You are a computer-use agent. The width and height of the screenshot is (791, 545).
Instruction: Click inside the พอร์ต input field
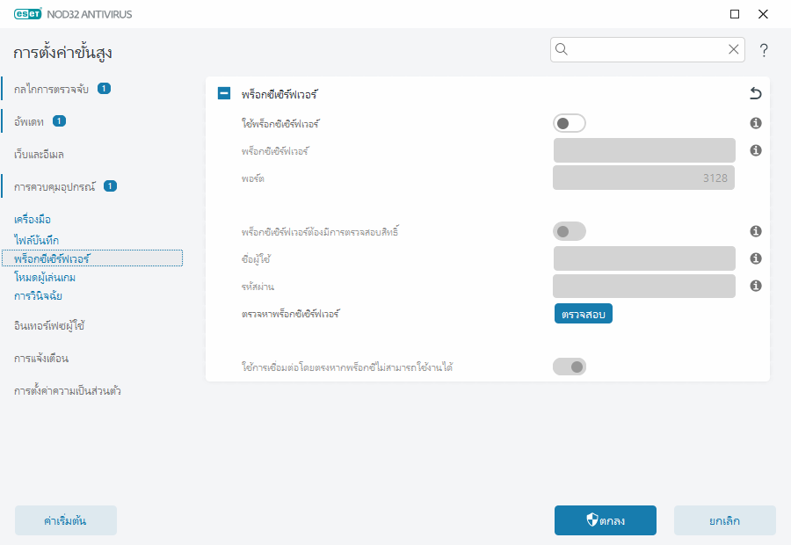click(x=643, y=178)
